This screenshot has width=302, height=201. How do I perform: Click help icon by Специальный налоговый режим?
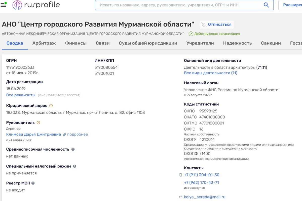tap(74, 166)
